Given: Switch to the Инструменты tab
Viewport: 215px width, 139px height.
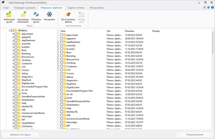Looking at the screenshot, I should click(x=97, y=8).
